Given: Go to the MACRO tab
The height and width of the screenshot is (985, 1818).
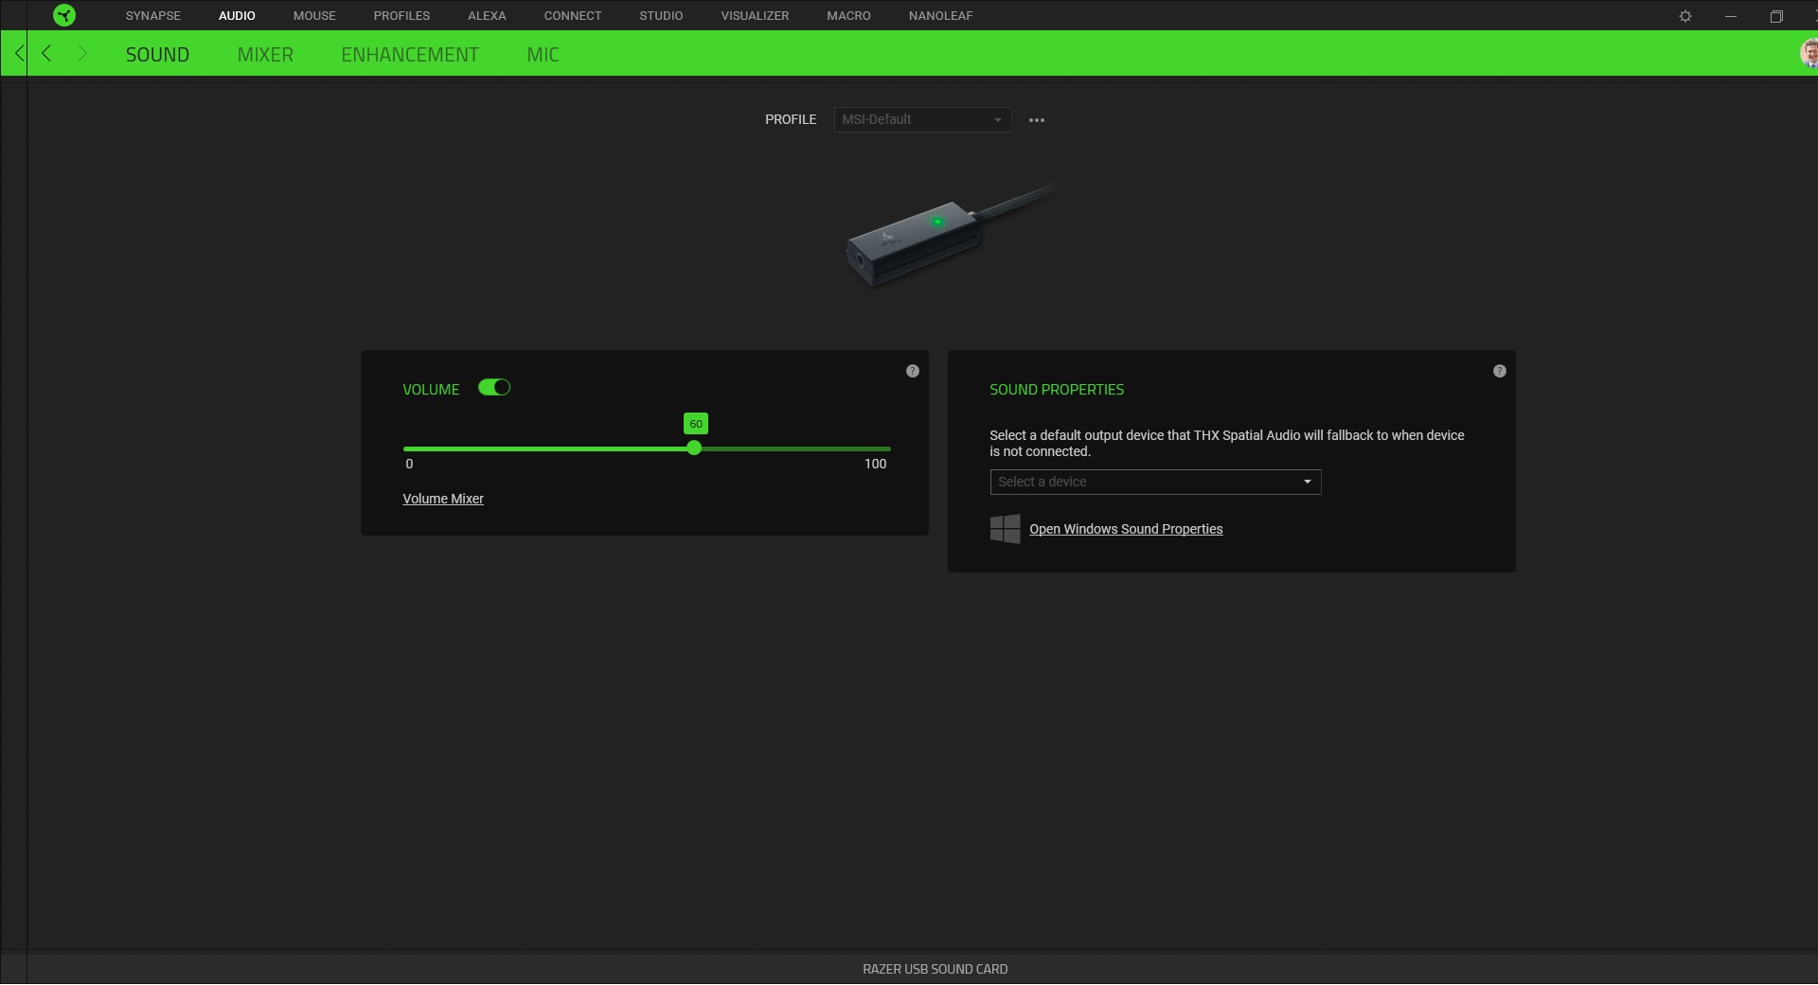Looking at the screenshot, I should tap(848, 16).
